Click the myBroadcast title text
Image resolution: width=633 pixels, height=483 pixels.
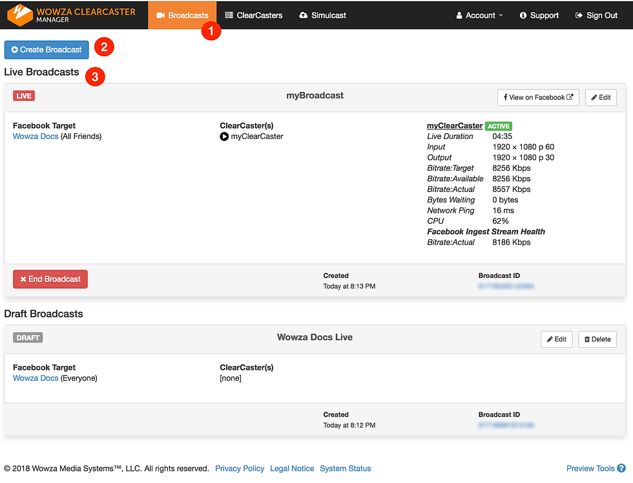point(315,96)
